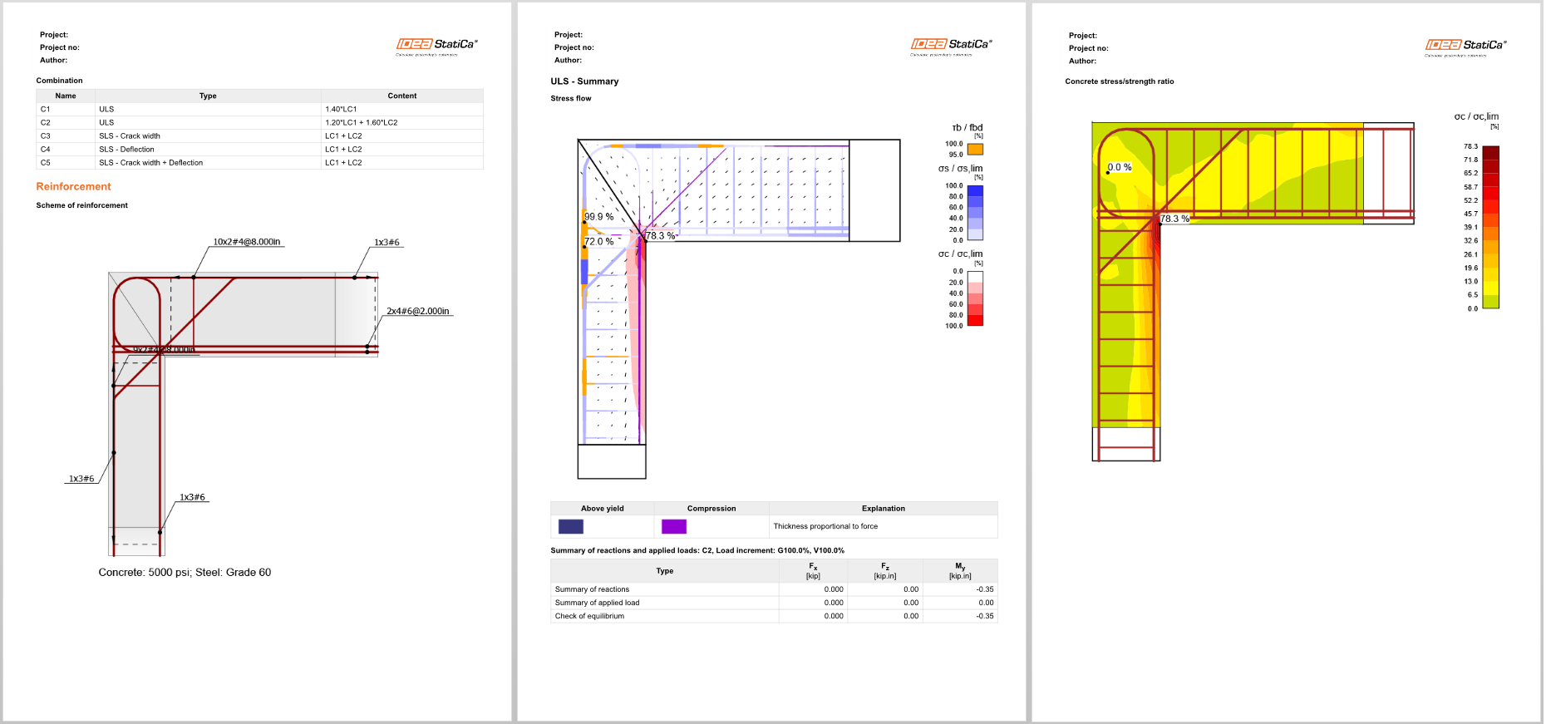Click the 99.9 % stress flow label
This screenshot has height=724, width=1546.
(x=598, y=217)
